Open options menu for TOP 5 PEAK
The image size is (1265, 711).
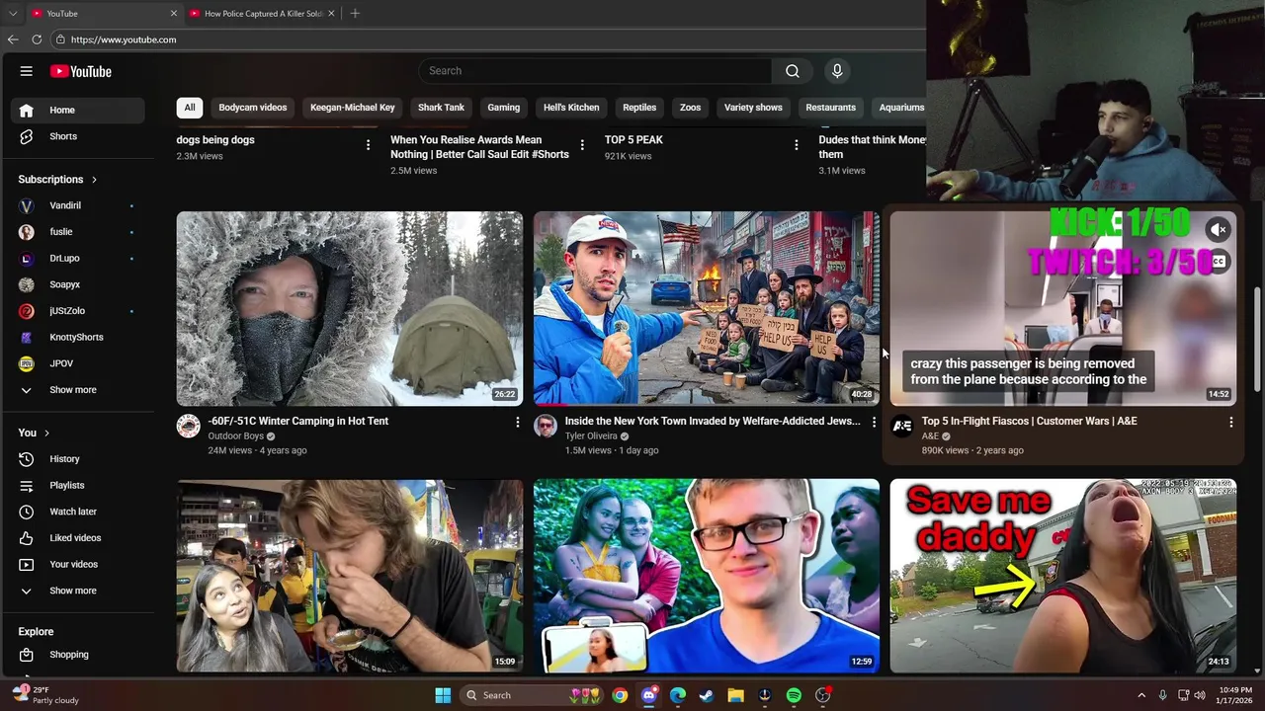796,145
